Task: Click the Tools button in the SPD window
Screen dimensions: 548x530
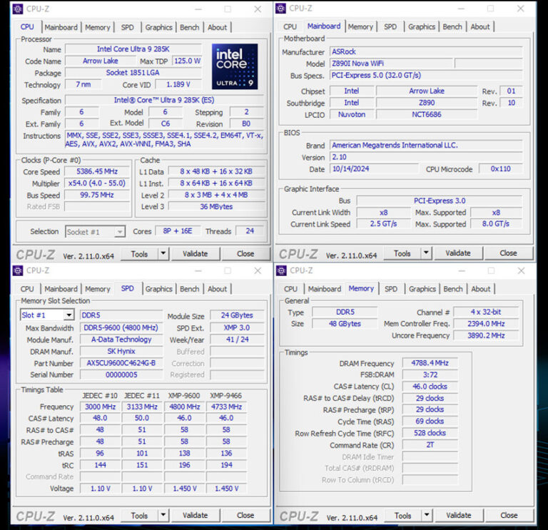Action: tap(139, 516)
